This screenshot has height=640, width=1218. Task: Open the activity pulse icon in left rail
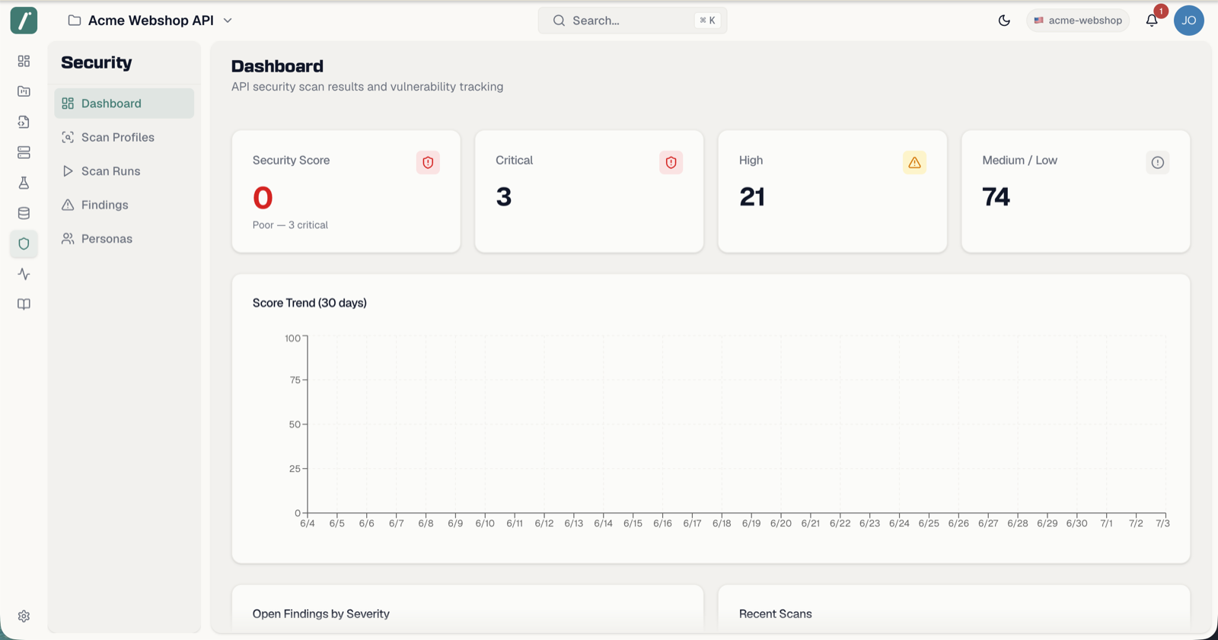(x=24, y=274)
